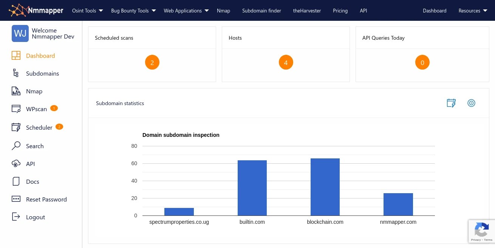Click the nmmapper.com axis label
Image resolution: width=495 pixels, height=248 pixels.
(398, 222)
